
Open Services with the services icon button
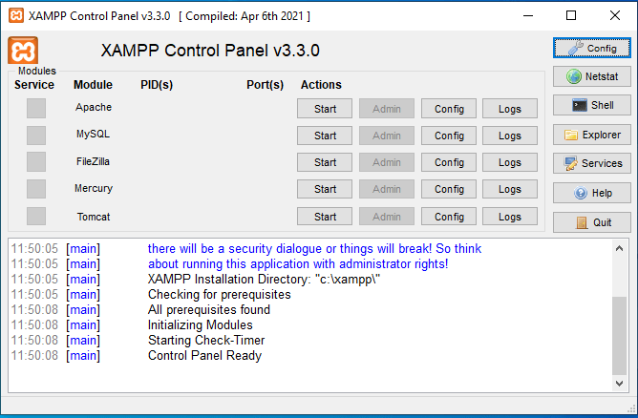(x=591, y=163)
